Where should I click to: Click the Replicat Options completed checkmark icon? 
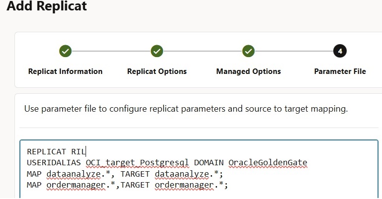[x=157, y=51]
